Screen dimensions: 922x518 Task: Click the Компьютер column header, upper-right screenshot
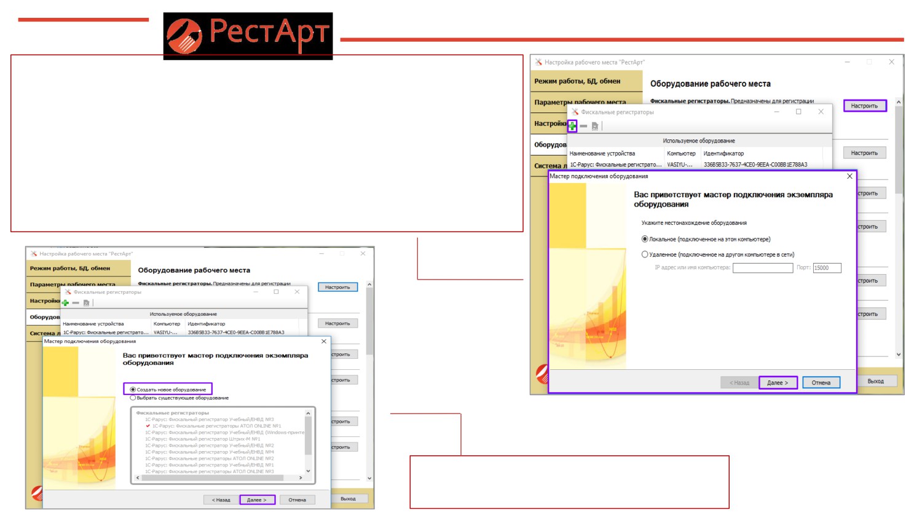(x=682, y=154)
